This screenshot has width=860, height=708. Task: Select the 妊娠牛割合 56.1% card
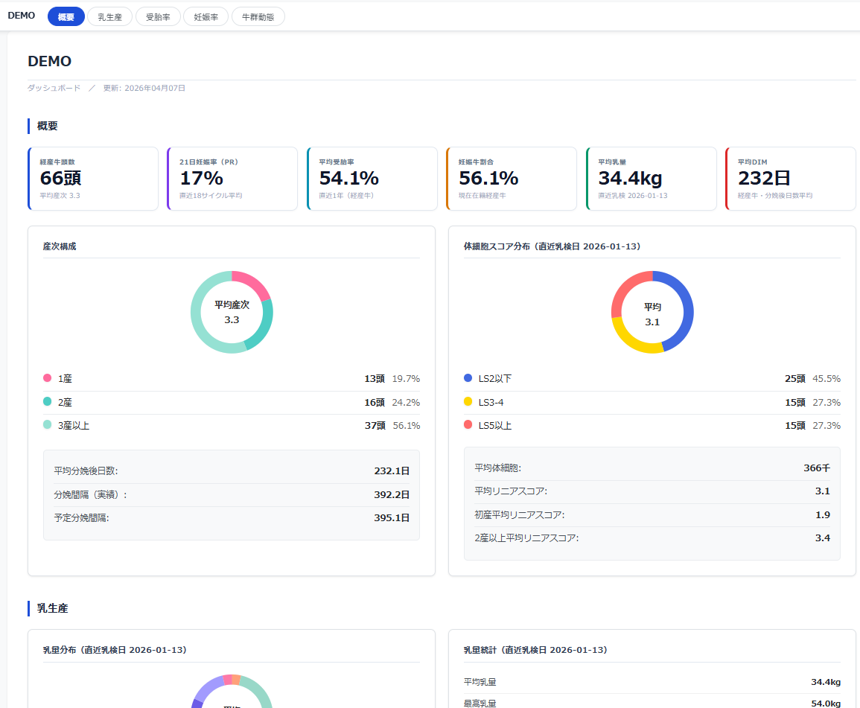(x=512, y=178)
